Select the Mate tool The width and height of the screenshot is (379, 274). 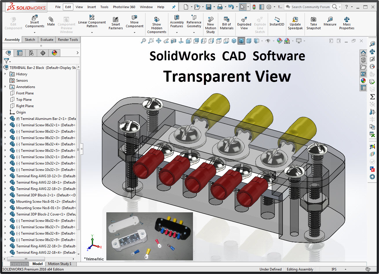(x=51, y=21)
